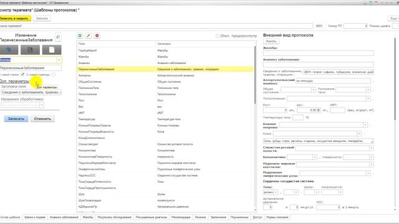The width and height of the screenshot is (399, 224).
Task: Click the collapse panel icon beside Изменение
Action: 58,37
